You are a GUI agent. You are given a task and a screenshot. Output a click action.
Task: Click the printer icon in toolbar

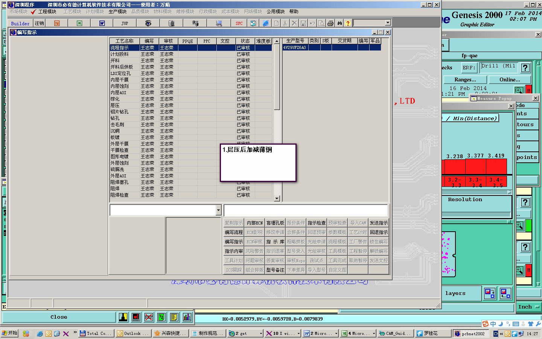click(x=330, y=23)
